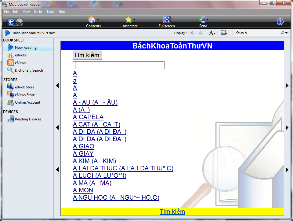This screenshot has width=293, height=221.
Task: Expand the Send dropdown arrow
Action: [x=208, y=20]
